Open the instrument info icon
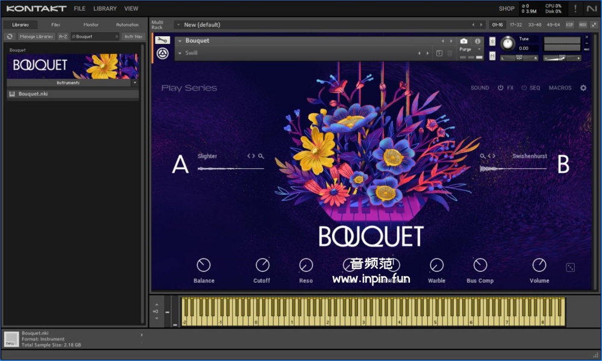This screenshot has height=361, width=602. click(478, 41)
